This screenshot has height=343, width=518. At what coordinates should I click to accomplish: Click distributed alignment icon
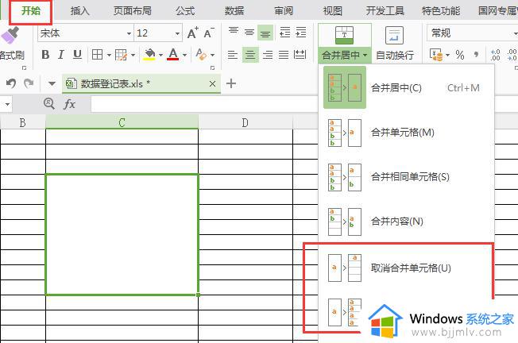pyautogui.click(x=300, y=55)
